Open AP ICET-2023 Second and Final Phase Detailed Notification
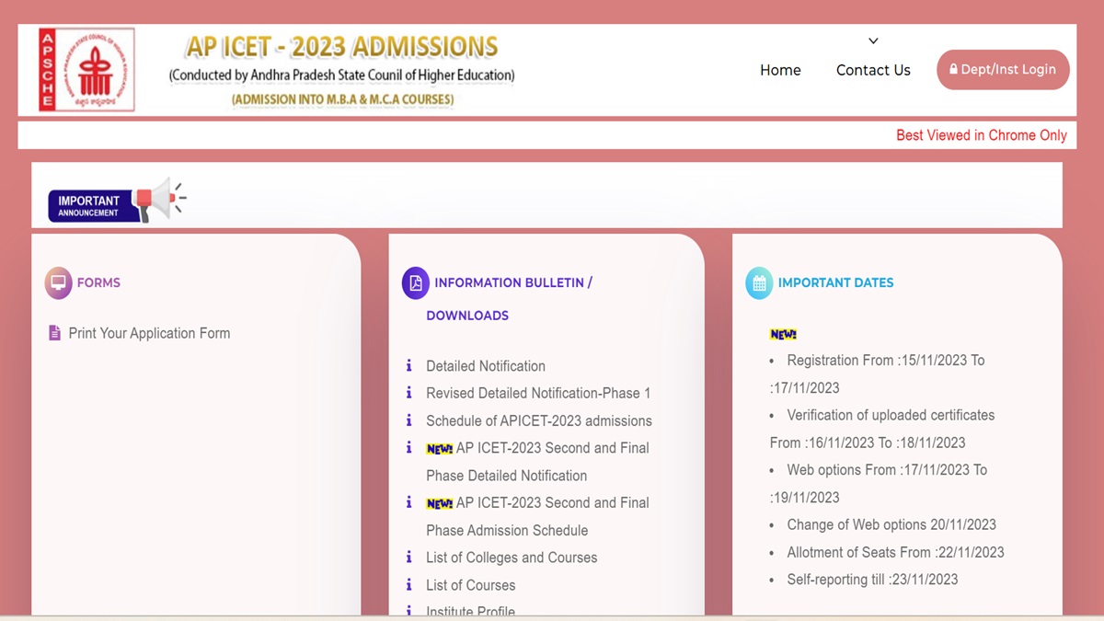This screenshot has width=1104, height=621. click(537, 462)
